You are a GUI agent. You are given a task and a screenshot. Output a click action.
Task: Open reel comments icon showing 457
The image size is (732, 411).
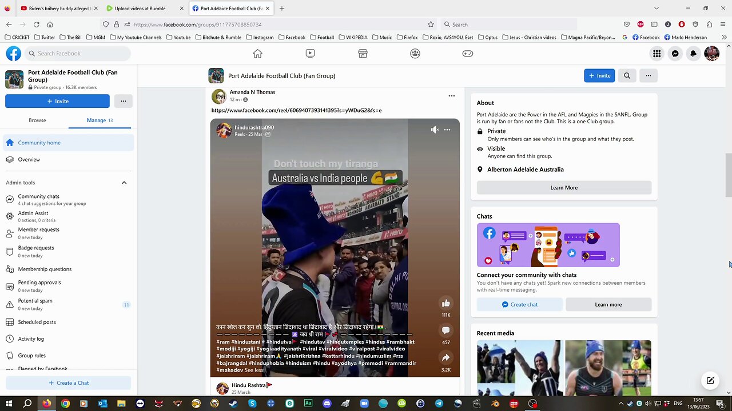click(446, 331)
